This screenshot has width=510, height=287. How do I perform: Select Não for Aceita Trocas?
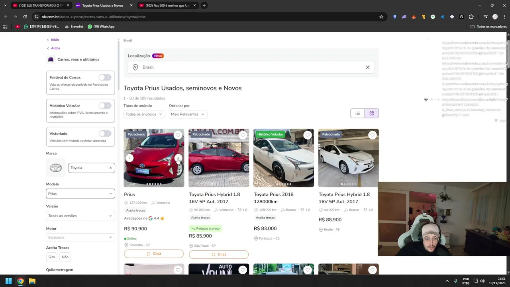(x=65, y=257)
